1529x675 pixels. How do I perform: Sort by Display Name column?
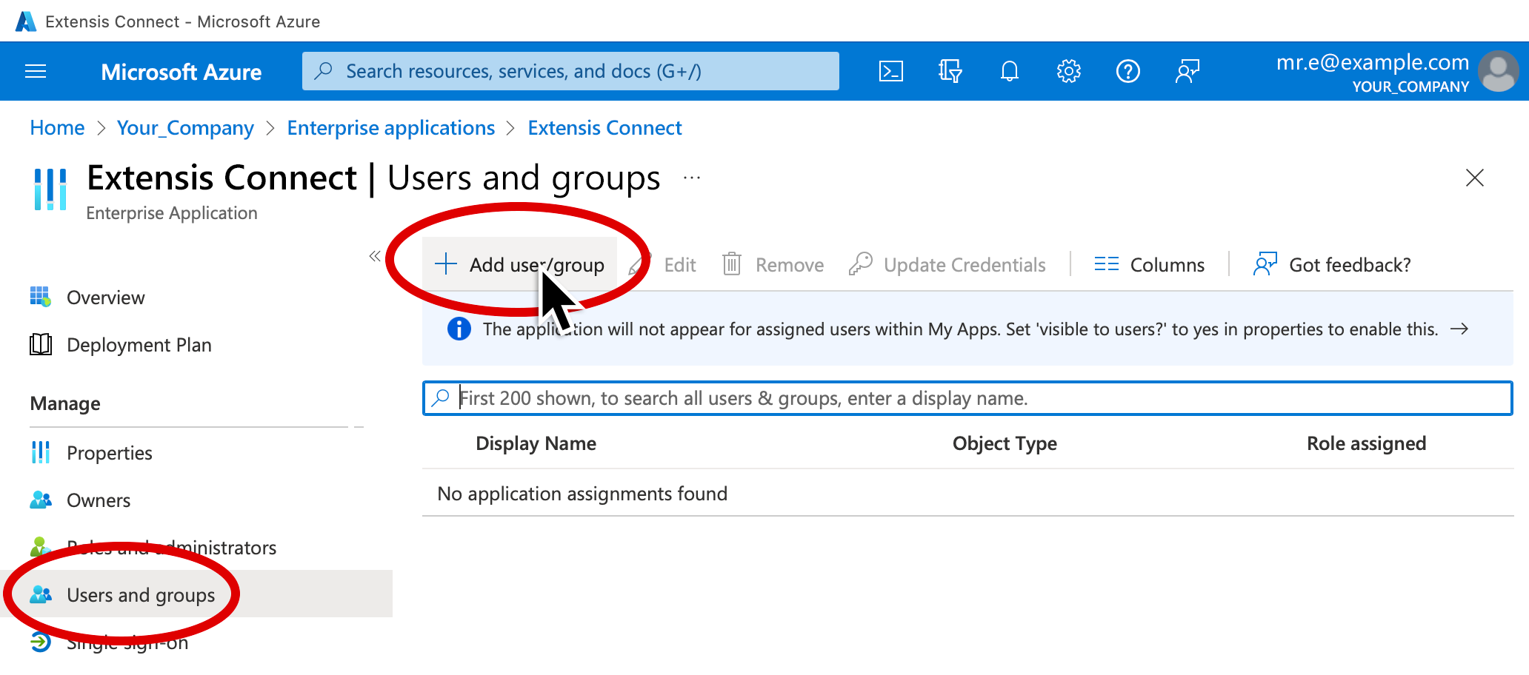536,443
